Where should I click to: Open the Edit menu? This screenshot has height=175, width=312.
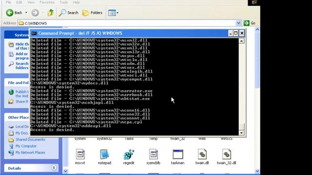click(19, 2)
